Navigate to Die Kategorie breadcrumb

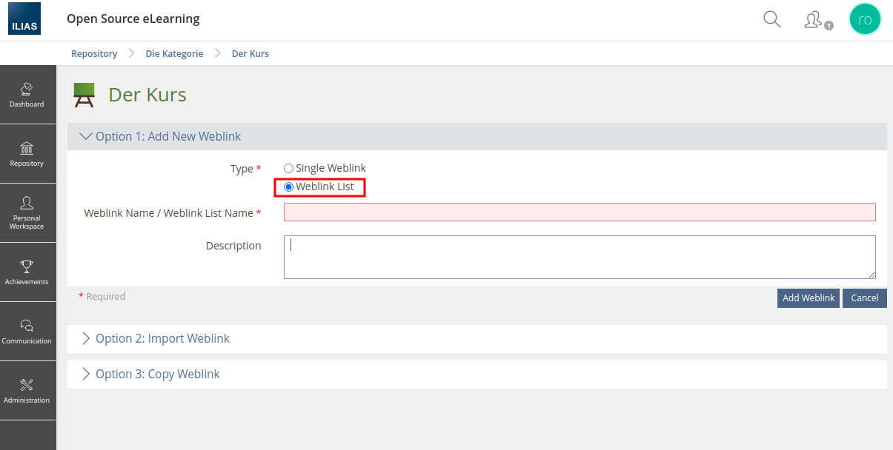[x=174, y=54]
